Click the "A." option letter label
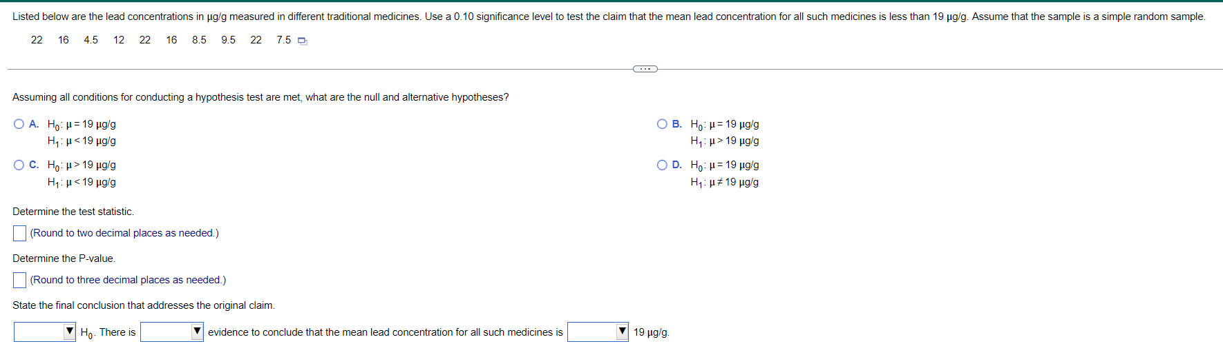The image size is (1223, 355). [34, 124]
